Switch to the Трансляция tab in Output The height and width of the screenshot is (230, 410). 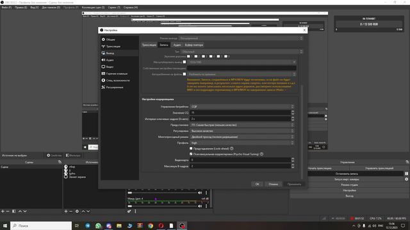tap(149, 45)
